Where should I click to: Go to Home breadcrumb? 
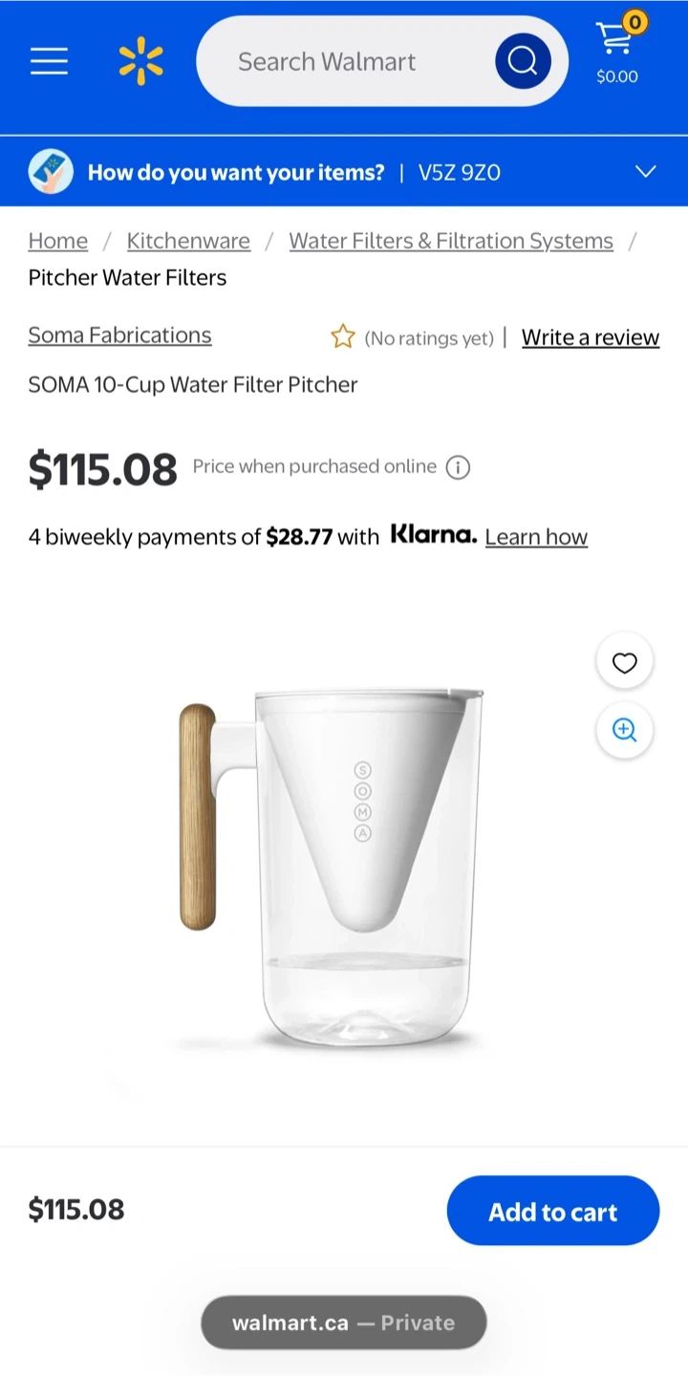(58, 241)
